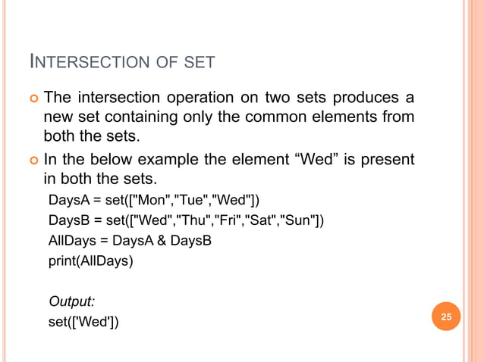Click the first orange bullet marker
Screen dimensions: 484x362
[x=34, y=98]
